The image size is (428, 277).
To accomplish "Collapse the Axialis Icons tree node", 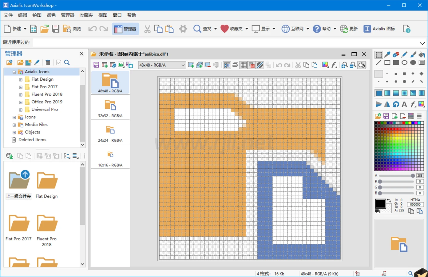I will (x=14, y=72).
